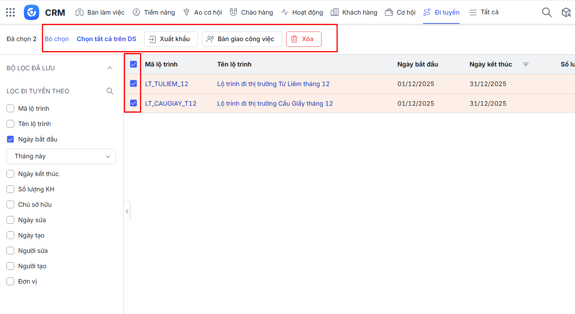Uncheck the LT_TULIEM_12 row checkbox

(133, 84)
